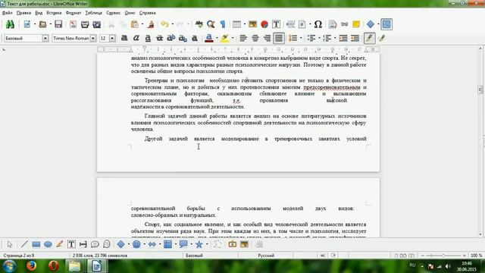The width and height of the screenshot is (485, 273).
Task: Toggle Underline formatting
Action: coord(148,38)
